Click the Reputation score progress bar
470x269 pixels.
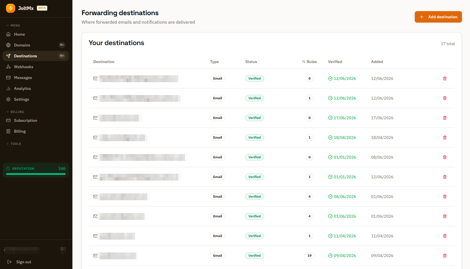[36, 174]
